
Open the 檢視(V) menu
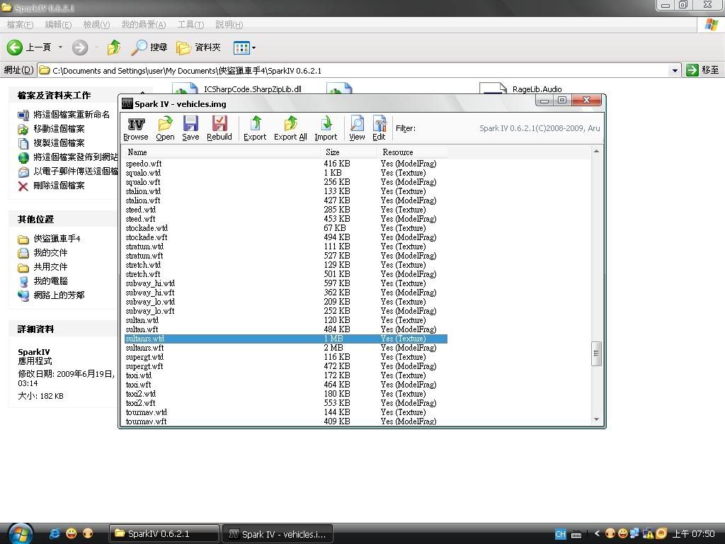[96, 25]
